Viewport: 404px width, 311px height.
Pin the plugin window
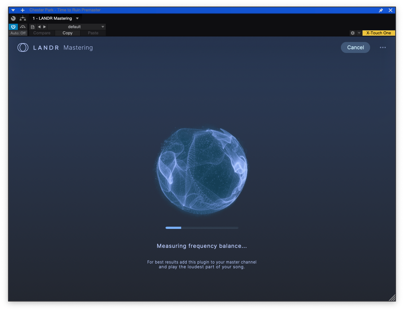[x=381, y=10]
